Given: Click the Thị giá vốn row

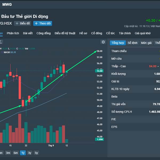Looking at the screenshot, I should pos(135,104).
